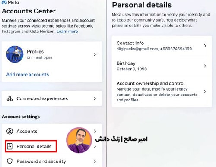216x167 pixels.
Task: Expand the Birthday row chevron
Action: pos(205,66)
